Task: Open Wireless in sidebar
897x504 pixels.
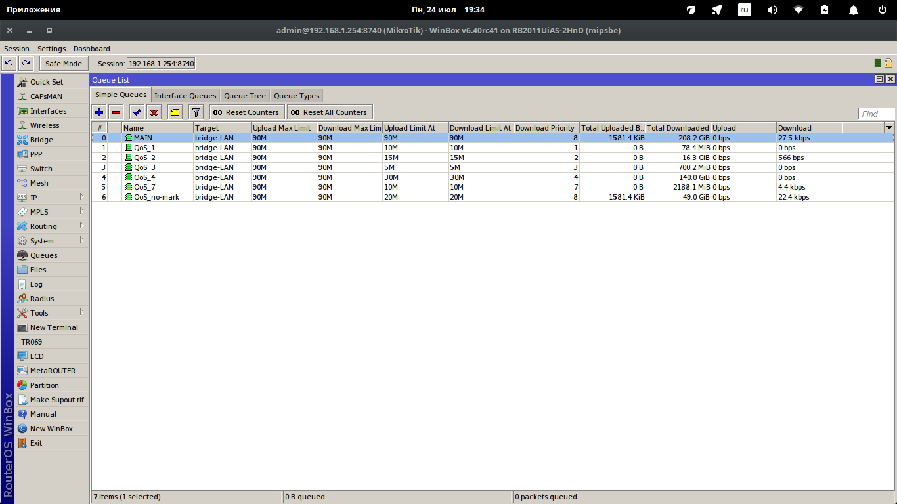Action: (x=52, y=125)
